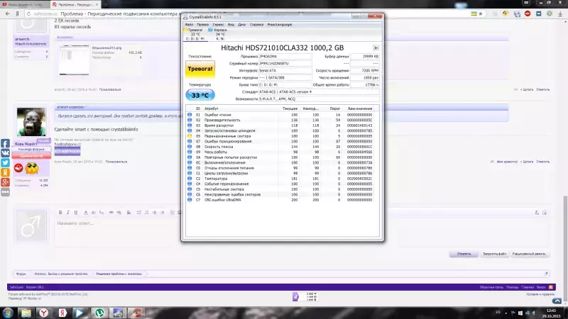This screenshot has height=319, width=568.
Task: Switch to the Проблема browser tab
Action: coord(75,5)
